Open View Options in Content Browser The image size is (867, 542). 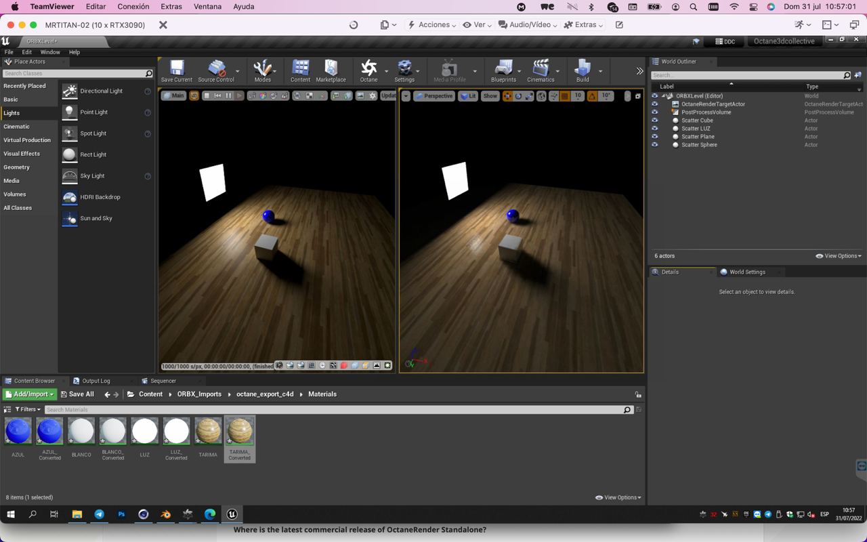point(618,497)
